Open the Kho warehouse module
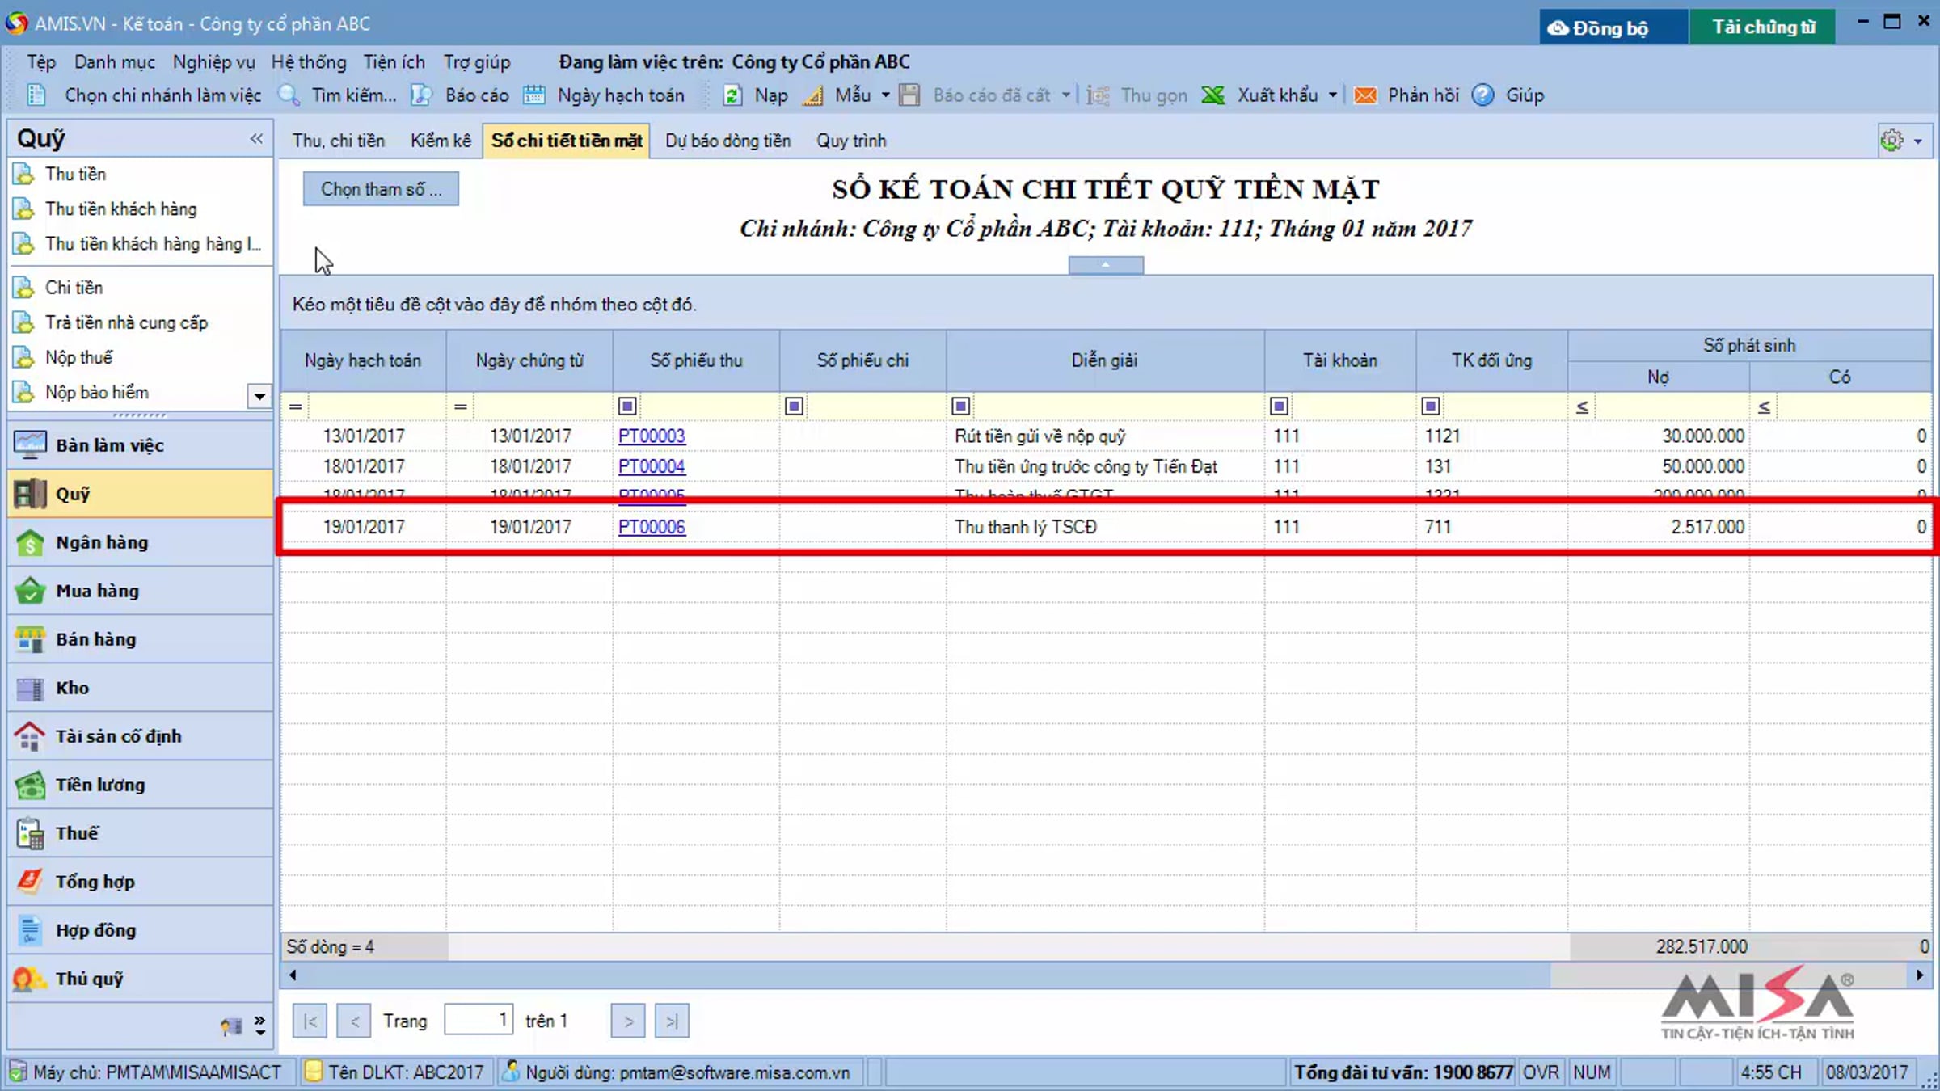 141,688
